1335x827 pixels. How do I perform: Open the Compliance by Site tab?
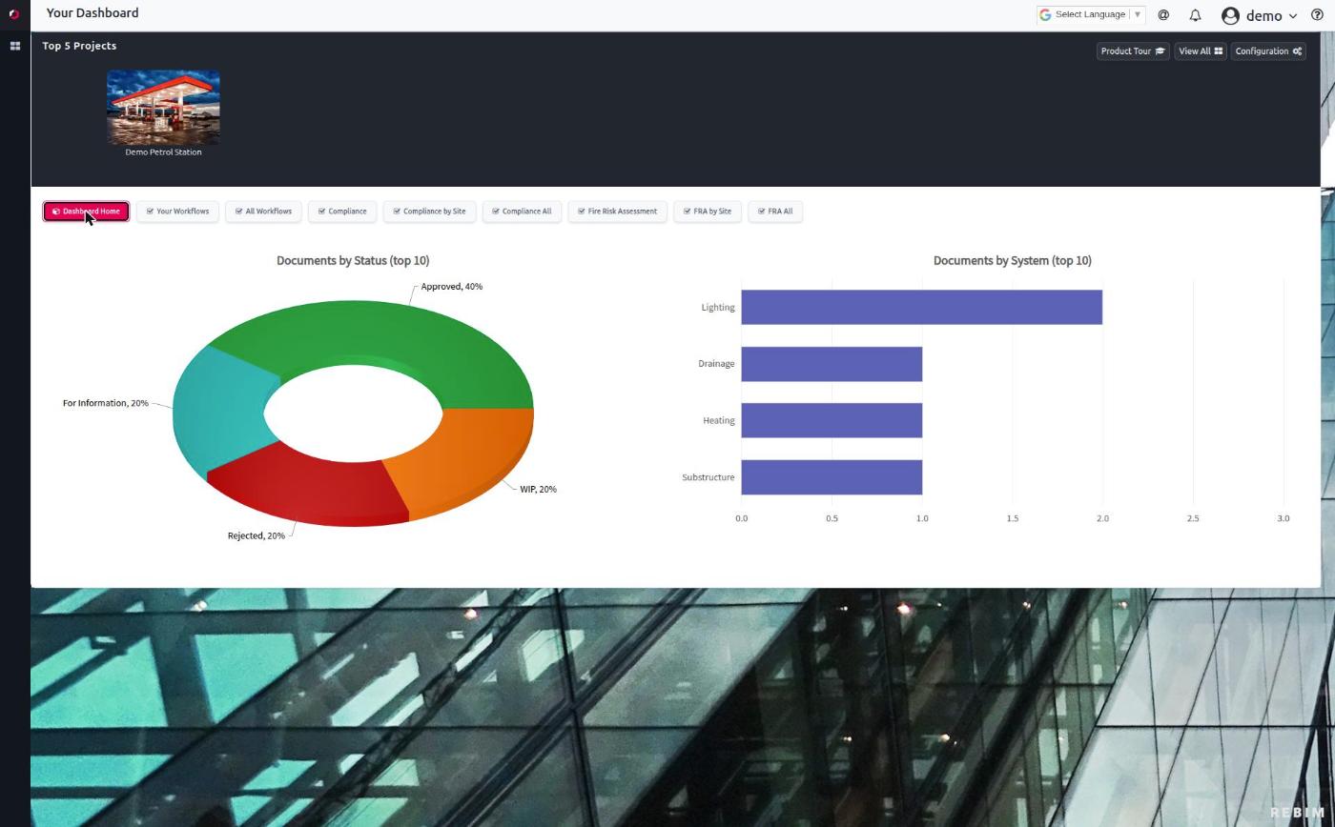pyautogui.click(x=429, y=212)
